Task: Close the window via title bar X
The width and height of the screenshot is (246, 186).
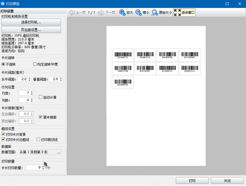Action: pyautogui.click(x=239, y=4)
